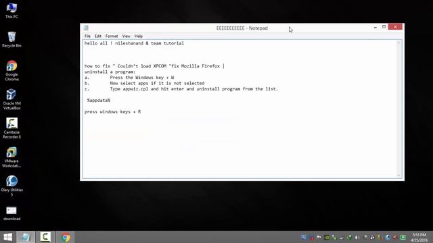The image size is (433, 243).
Task: Select This PC desktop icon
Action: (x=12, y=11)
